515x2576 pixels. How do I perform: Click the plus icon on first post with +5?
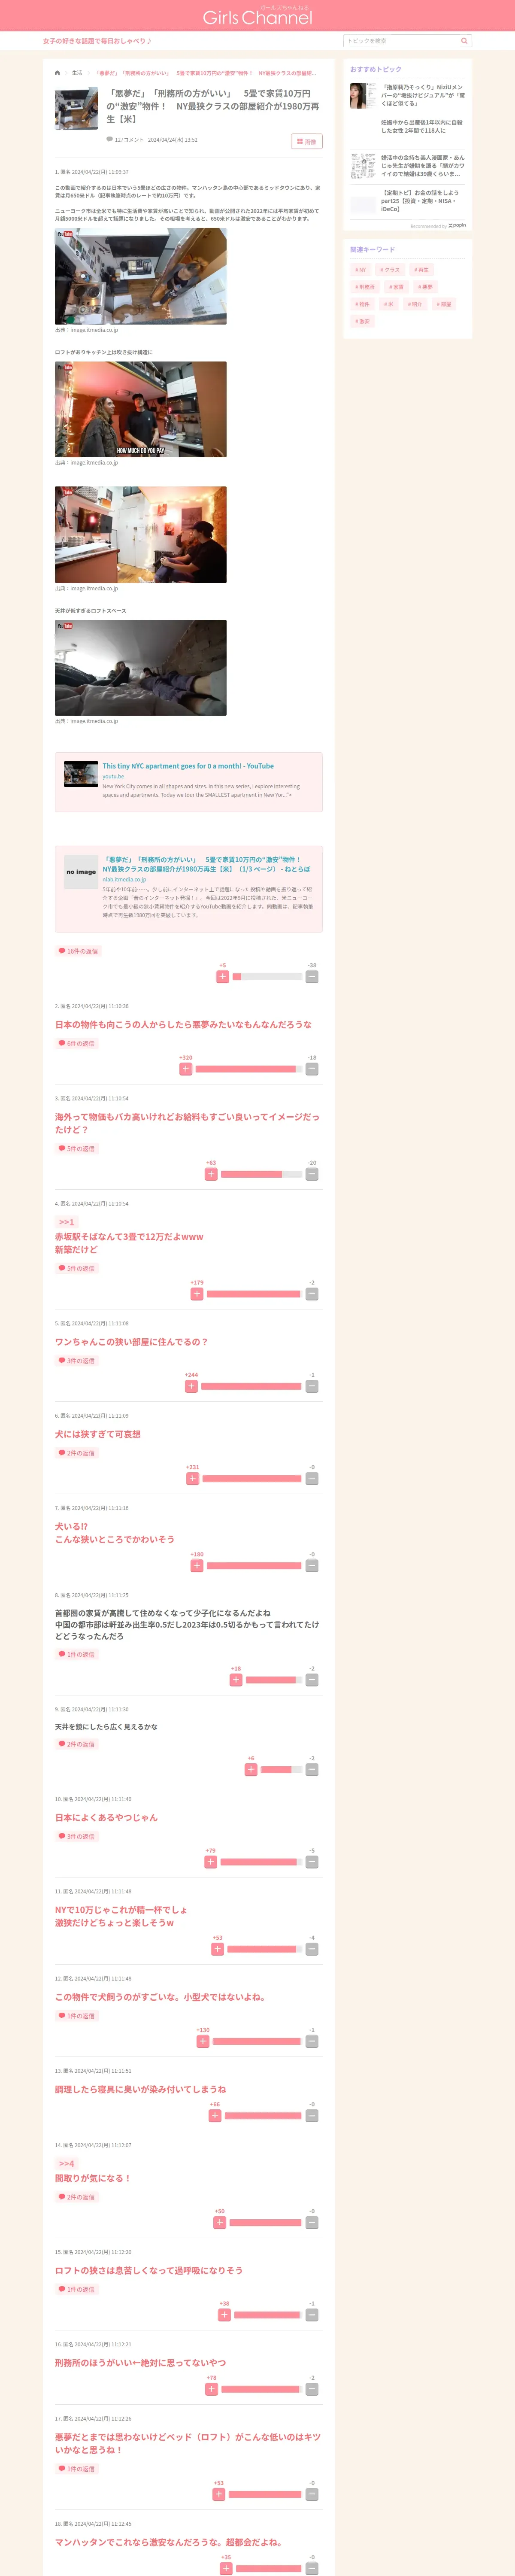pos(223,976)
